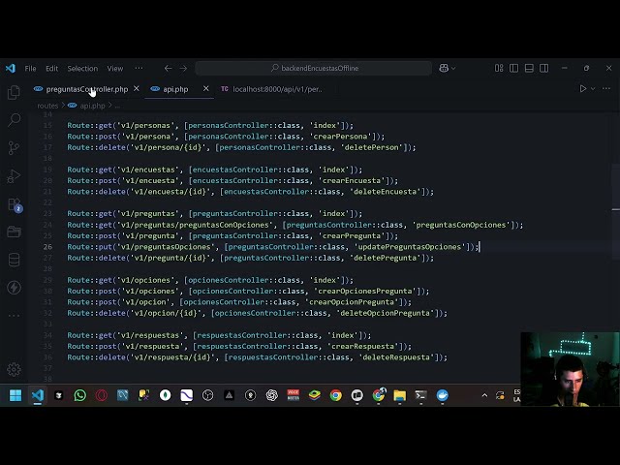Click 'crearEncuesta' on line 20

click(352, 181)
